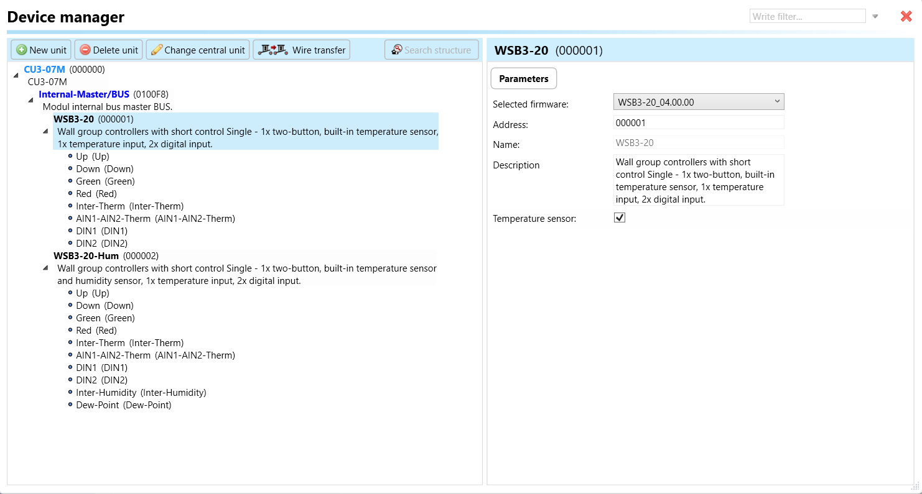
Task: Collapse the WSB3-20-Hum unit node
Action: [x=45, y=268]
